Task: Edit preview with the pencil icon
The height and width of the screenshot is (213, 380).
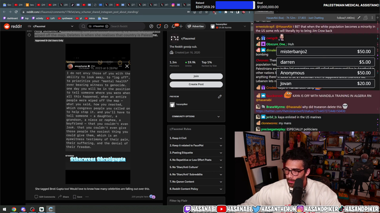Action: point(220,96)
